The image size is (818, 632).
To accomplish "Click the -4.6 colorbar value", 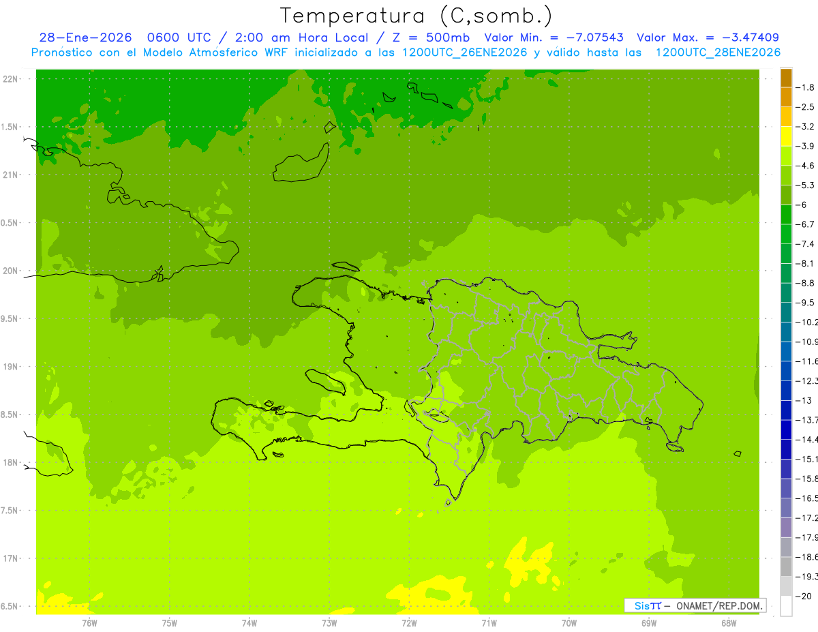I will [806, 166].
